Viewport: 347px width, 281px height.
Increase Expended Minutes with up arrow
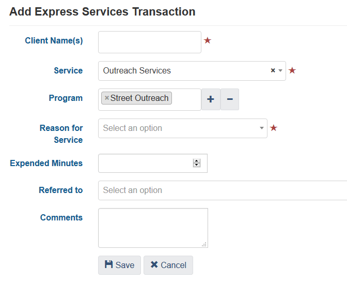point(197,160)
